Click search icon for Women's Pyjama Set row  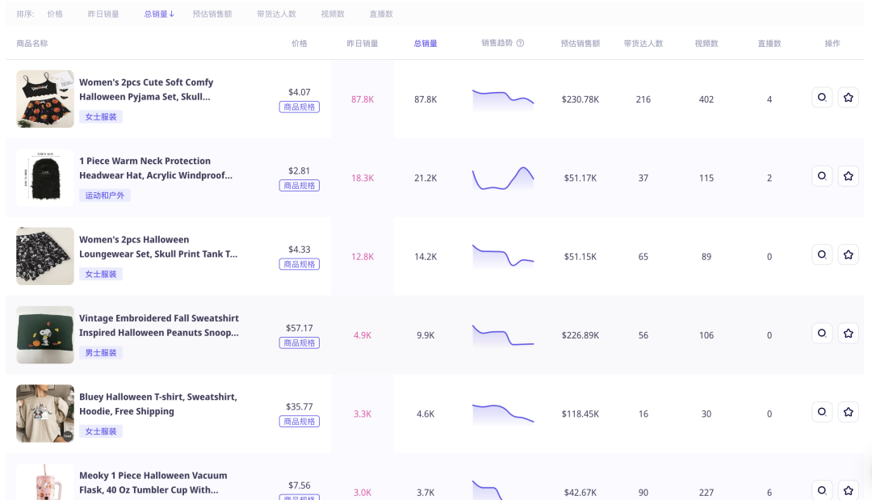coord(822,98)
